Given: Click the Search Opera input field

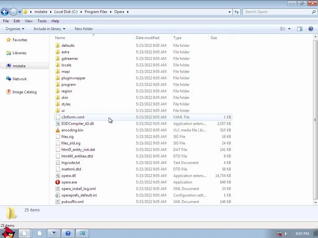Looking at the screenshot, I should tap(277, 12).
